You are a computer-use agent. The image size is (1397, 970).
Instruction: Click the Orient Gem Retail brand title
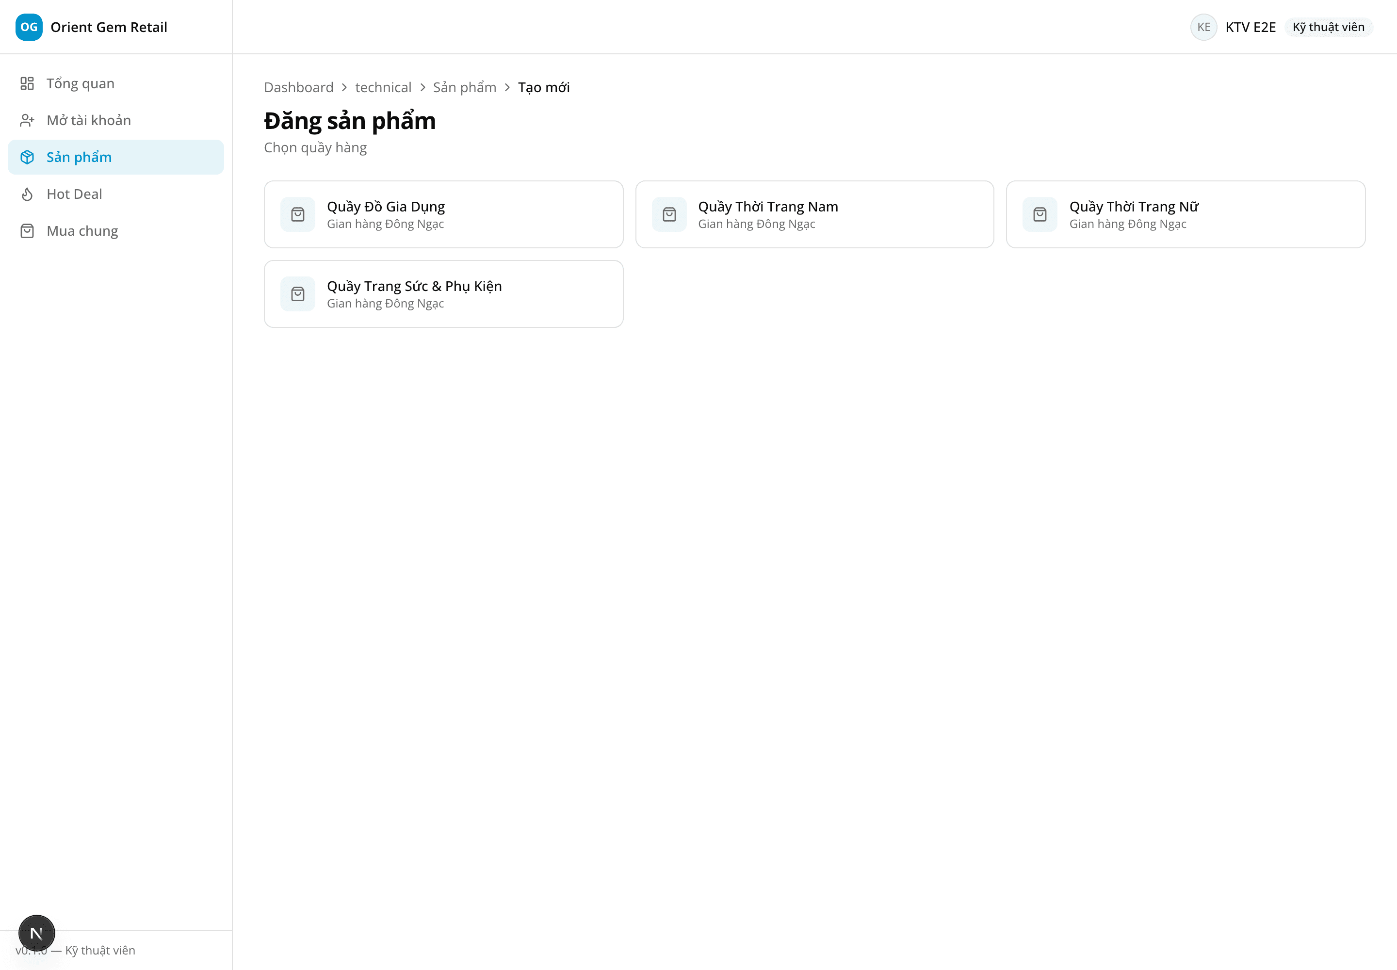pos(109,27)
